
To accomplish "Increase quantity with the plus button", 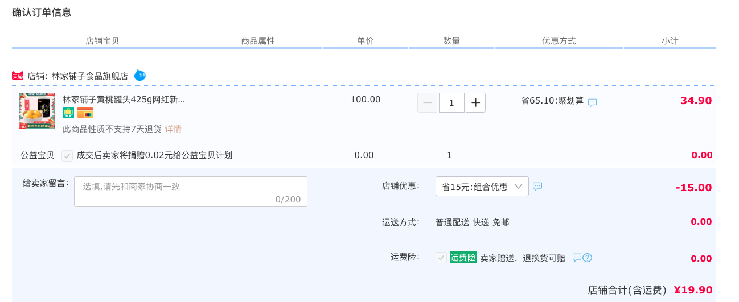I will tap(475, 103).
